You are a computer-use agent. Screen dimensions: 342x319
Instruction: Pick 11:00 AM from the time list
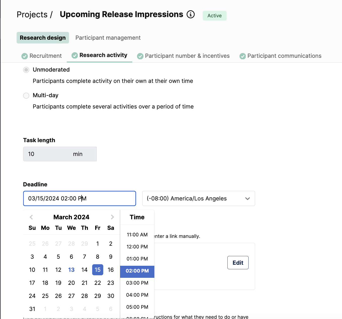pyautogui.click(x=137, y=235)
